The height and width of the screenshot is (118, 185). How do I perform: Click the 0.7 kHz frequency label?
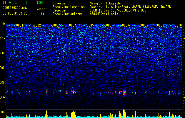click(x=3, y=97)
